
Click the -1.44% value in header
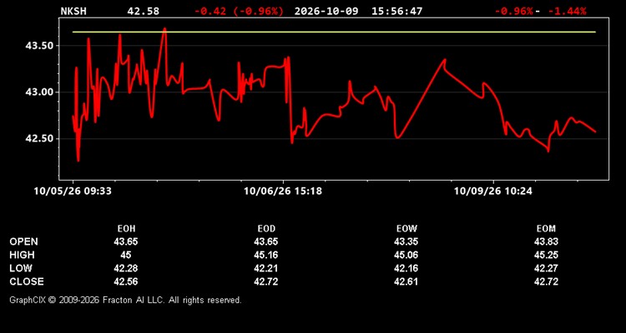tap(567, 11)
